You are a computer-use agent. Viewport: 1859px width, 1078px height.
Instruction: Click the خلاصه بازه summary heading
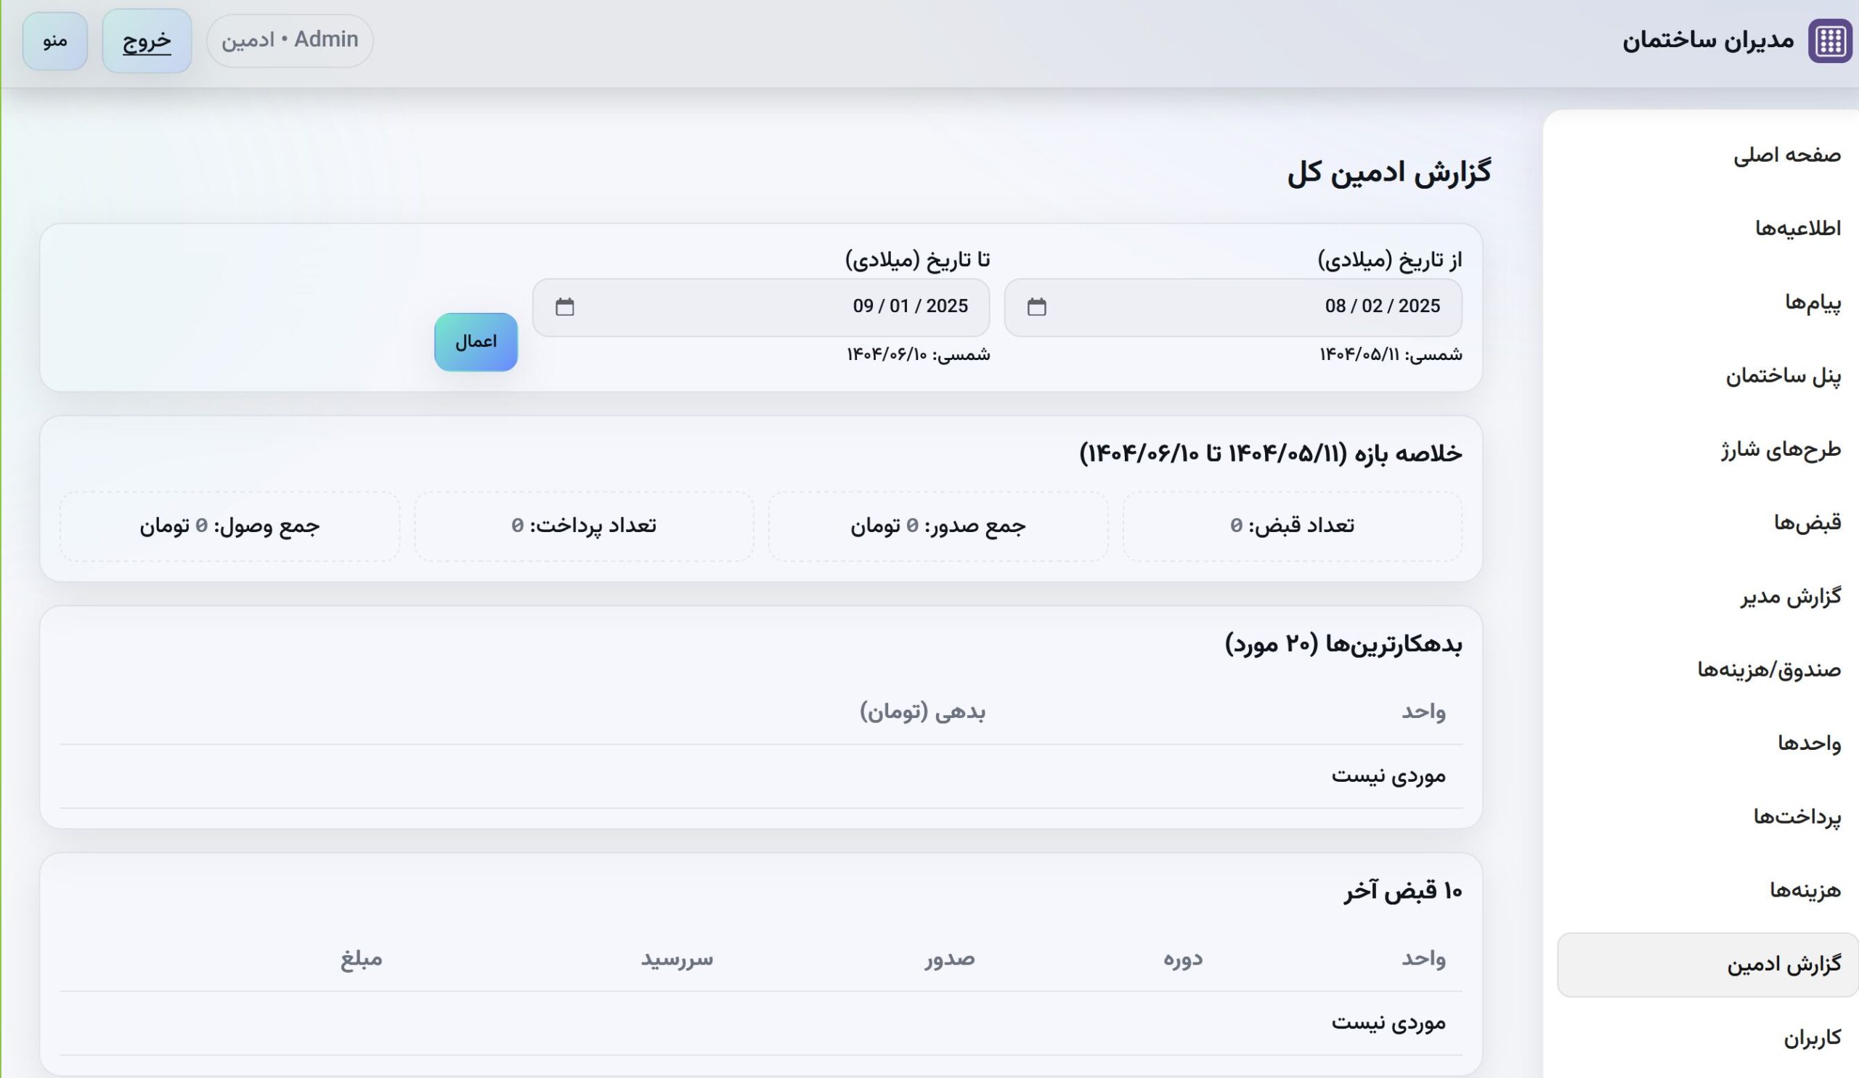click(1270, 454)
